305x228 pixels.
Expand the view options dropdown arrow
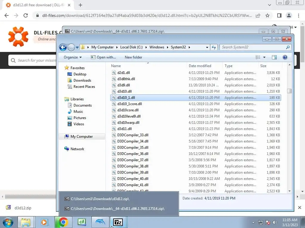(x=264, y=57)
